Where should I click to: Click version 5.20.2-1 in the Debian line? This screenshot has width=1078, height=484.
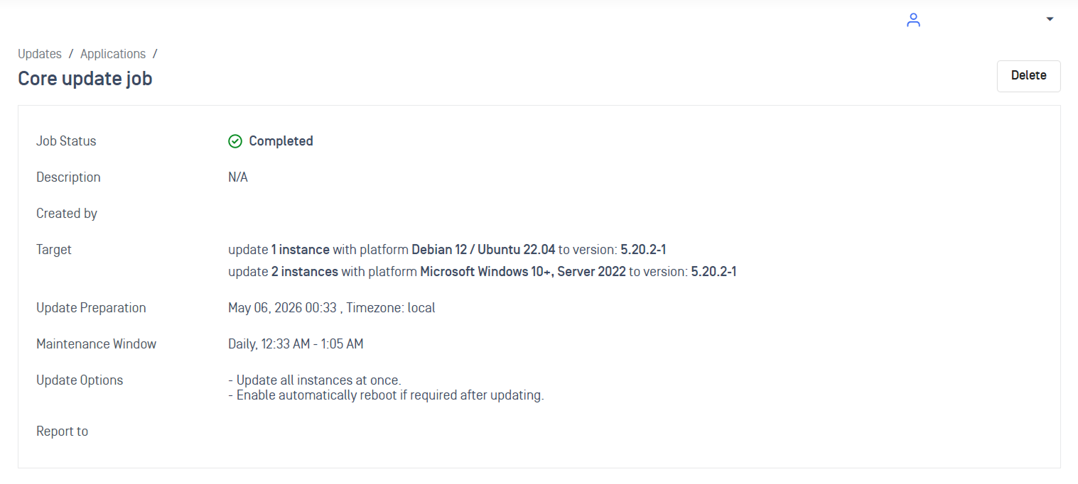643,250
